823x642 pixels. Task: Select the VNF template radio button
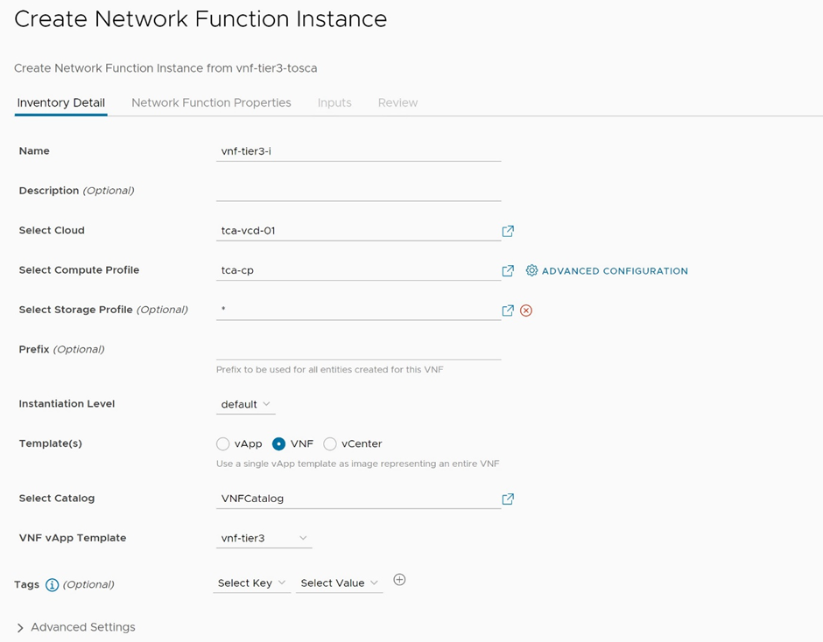(279, 444)
